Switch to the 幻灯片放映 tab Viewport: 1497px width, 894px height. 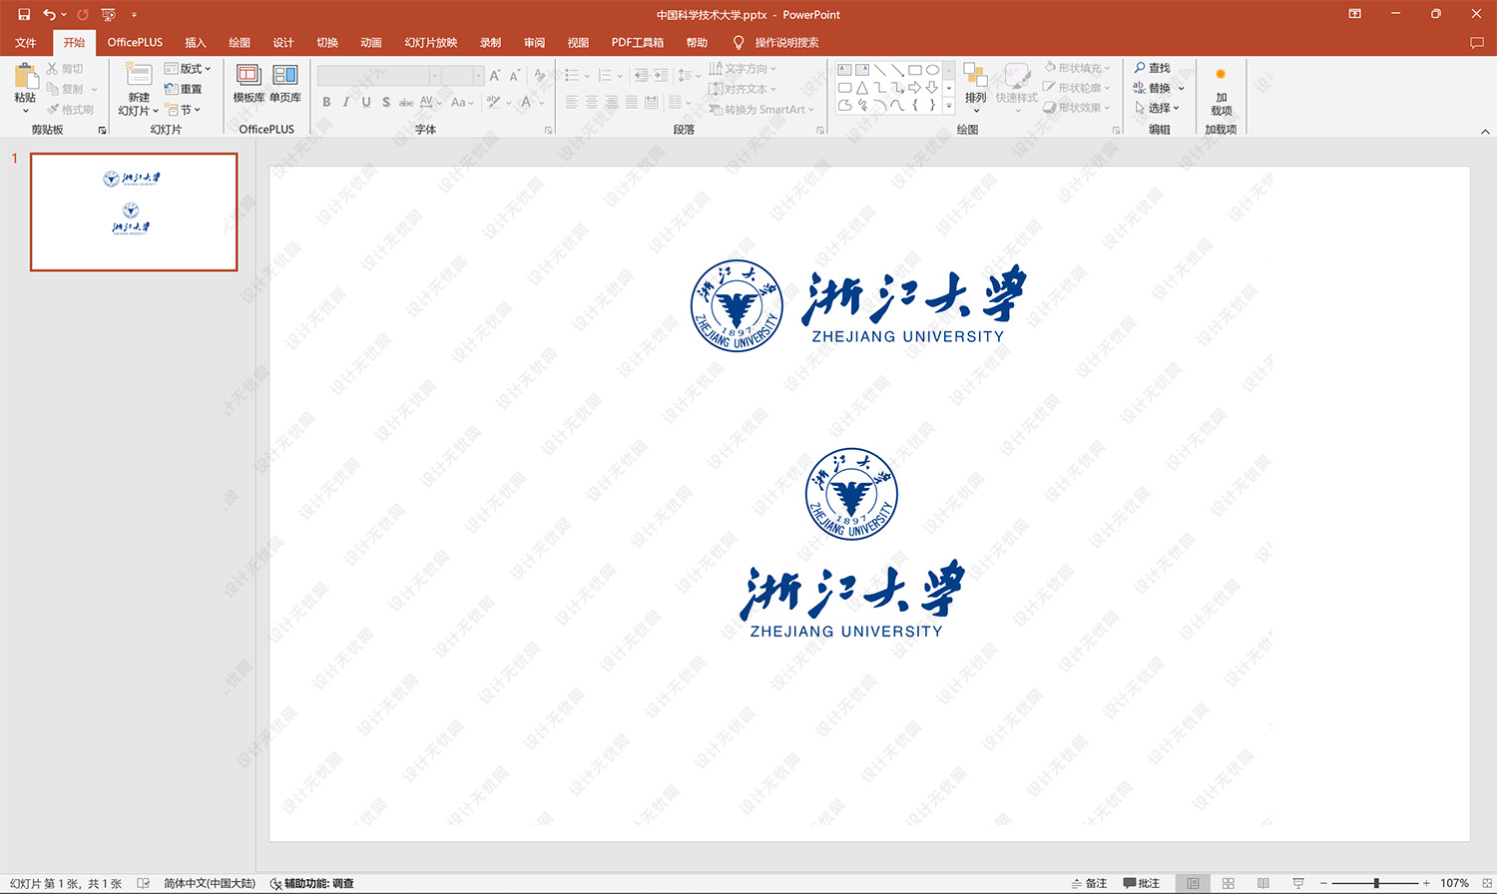click(x=430, y=42)
